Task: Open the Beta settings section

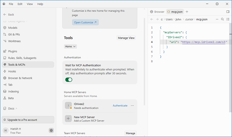Action: [8, 98]
